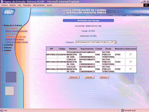The height and width of the screenshot is (112, 149).
Task: Click the CHIP logo icon
Action: pyautogui.click(x=9, y=12)
